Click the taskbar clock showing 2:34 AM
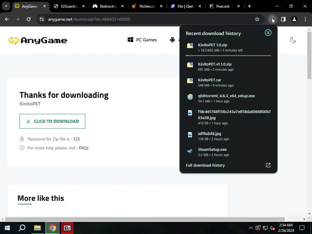 tap(286, 228)
